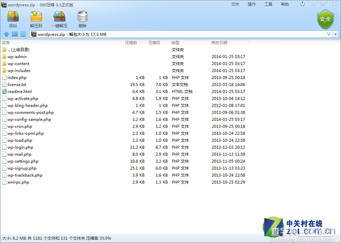Open the wp-admin folder icon

coord(4,56)
